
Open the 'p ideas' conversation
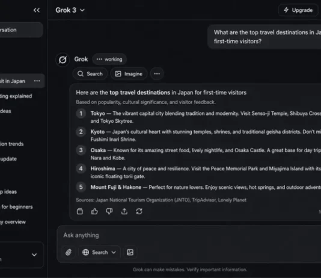pyautogui.click(x=8, y=192)
